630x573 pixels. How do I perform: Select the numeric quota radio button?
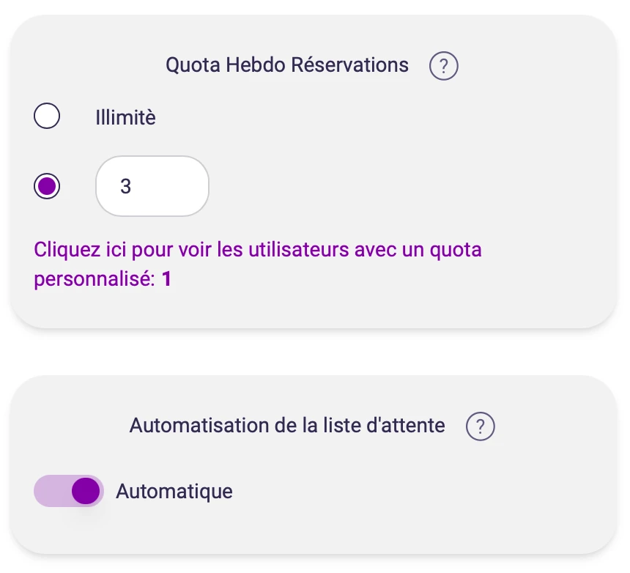[47, 186]
